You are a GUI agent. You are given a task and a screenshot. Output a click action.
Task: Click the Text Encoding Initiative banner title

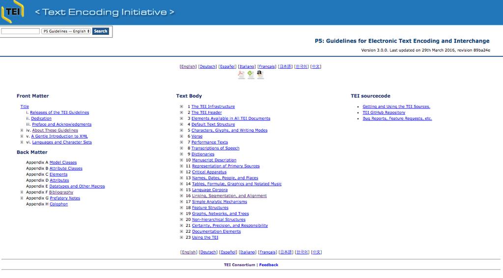click(105, 12)
